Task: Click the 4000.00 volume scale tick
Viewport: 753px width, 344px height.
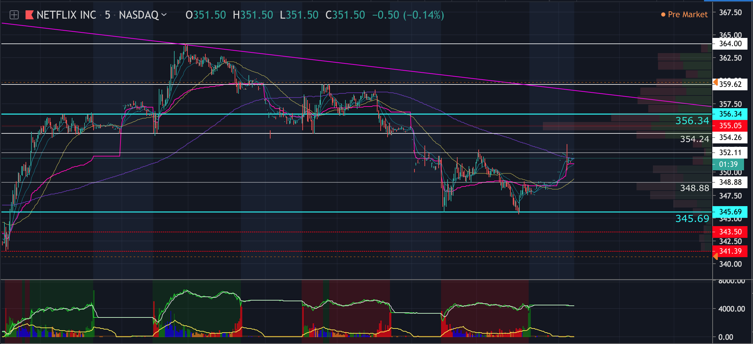Action: 731,309
